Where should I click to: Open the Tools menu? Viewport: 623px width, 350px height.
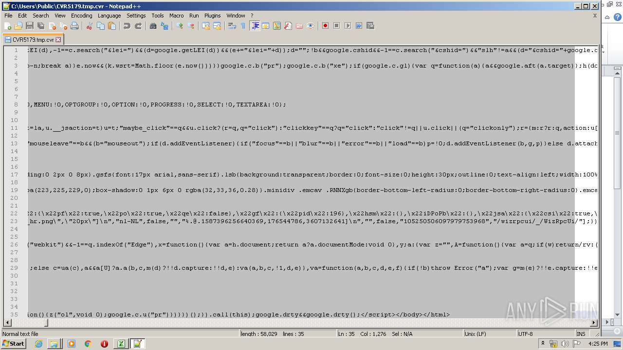pyautogui.click(x=158, y=16)
